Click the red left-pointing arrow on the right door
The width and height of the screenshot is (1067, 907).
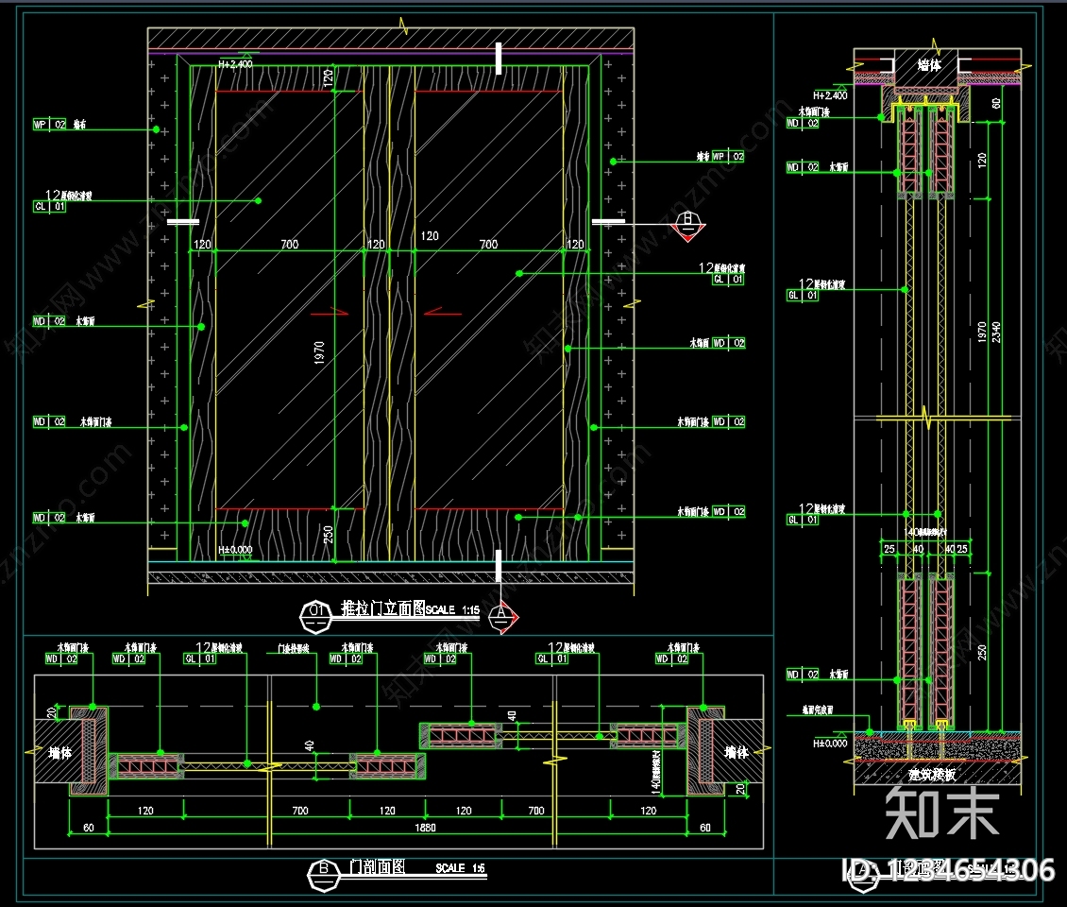pyautogui.click(x=442, y=313)
